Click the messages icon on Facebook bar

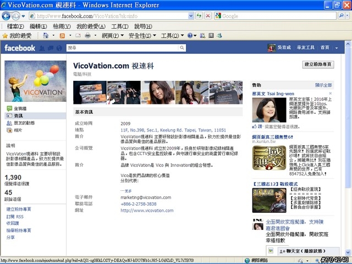(x=51, y=48)
